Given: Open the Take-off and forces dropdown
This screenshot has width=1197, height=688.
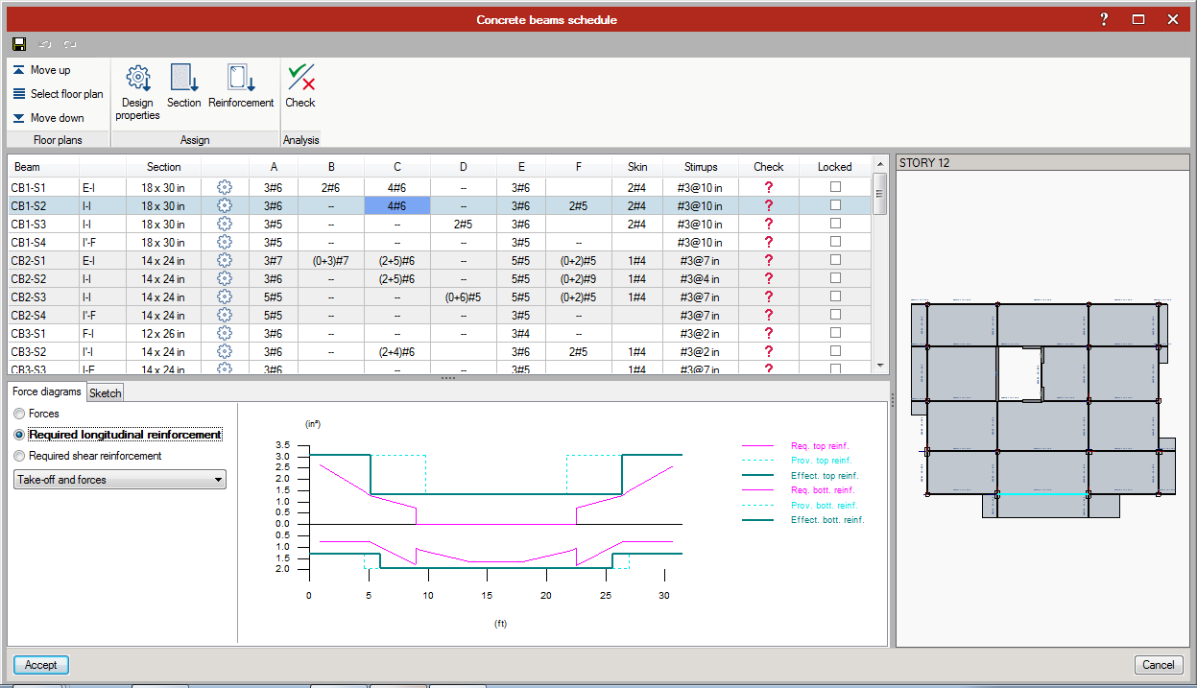Looking at the screenshot, I should (120, 480).
